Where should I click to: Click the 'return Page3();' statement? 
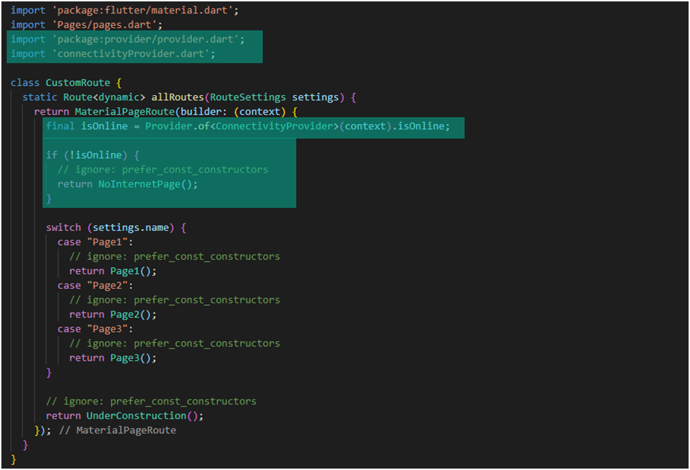tap(113, 358)
